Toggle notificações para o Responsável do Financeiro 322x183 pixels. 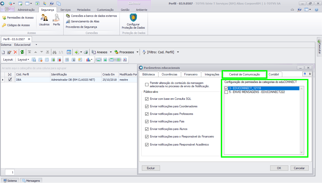pos(147,136)
